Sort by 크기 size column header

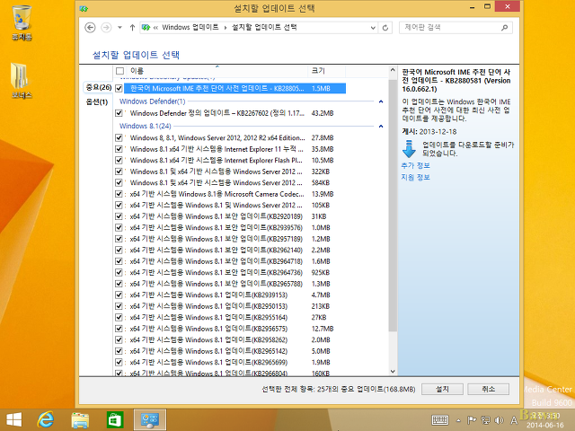point(326,71)
